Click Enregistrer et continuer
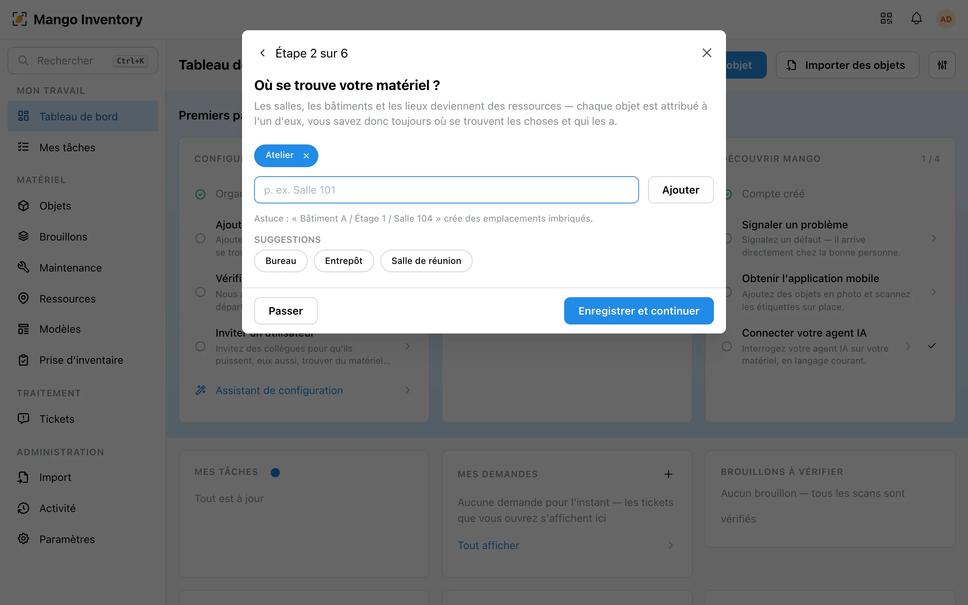This screenshot has width=968, height=605. click(x=639, y=311)
